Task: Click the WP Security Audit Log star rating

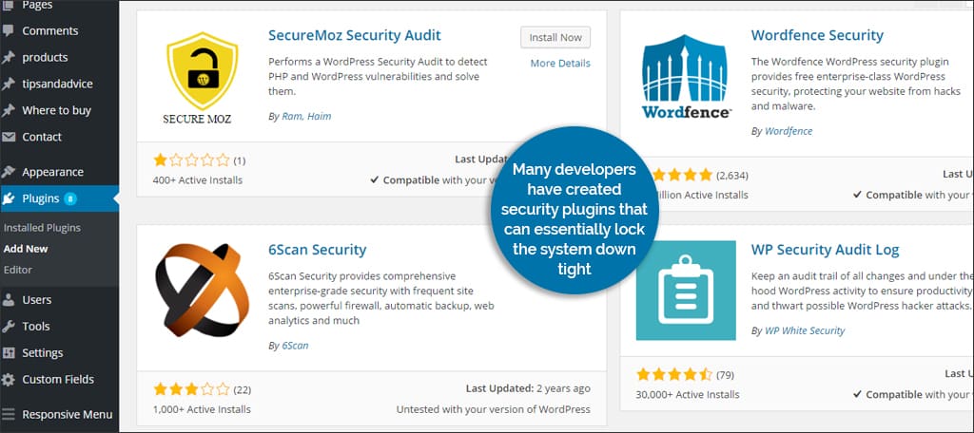Action: tap(674, 375)
